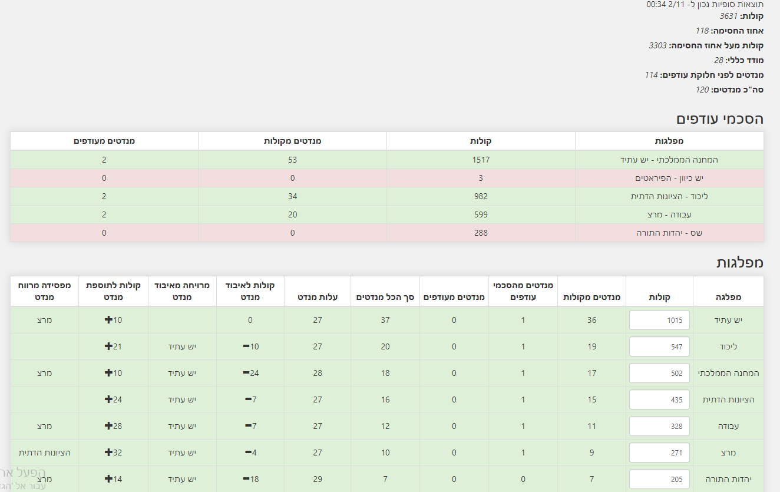
Task: Click the votes value 982 in the agreements table
Action: click(x=481, y=196)
